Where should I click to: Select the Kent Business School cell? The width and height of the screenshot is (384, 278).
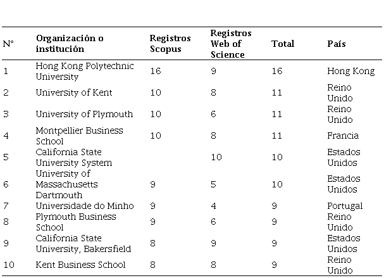click(80, 265)
